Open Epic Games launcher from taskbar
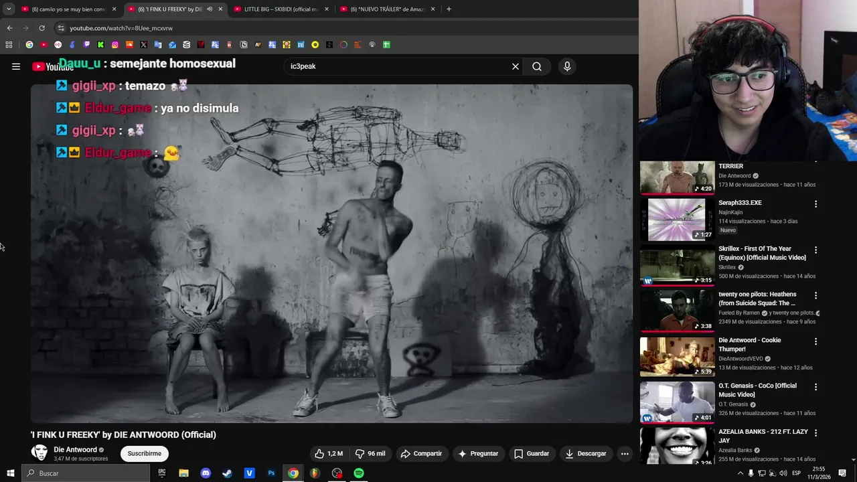 click(x=162, y=473)
